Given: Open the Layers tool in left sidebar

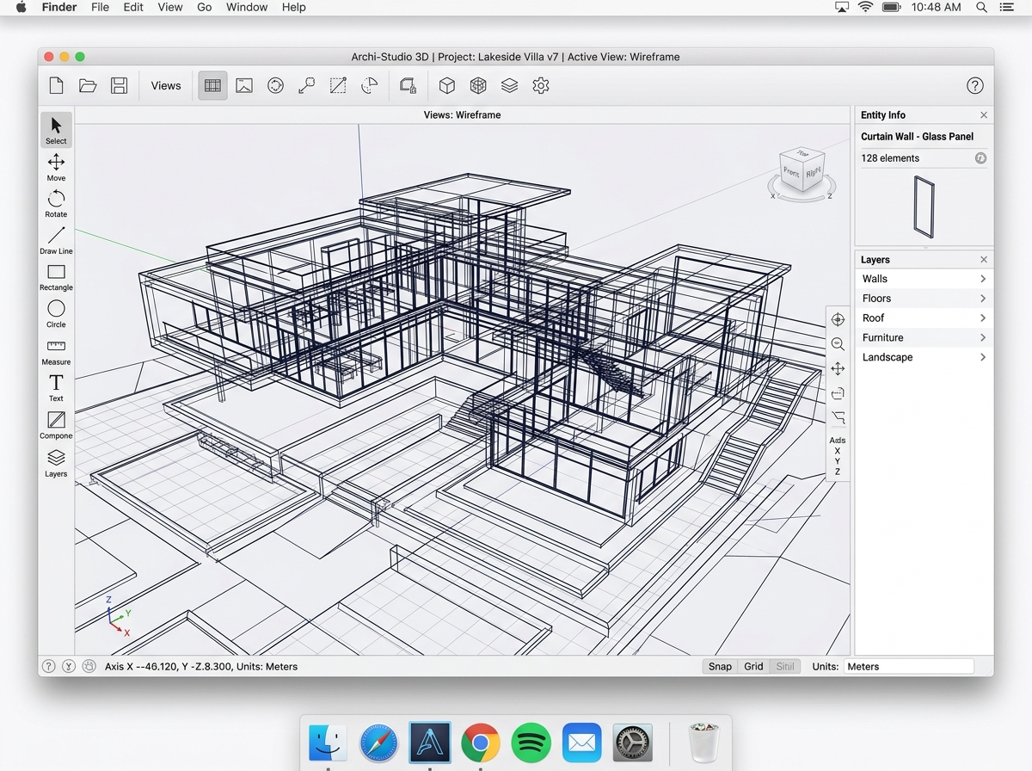Looking at the screenshot, I should click(56, 463).
